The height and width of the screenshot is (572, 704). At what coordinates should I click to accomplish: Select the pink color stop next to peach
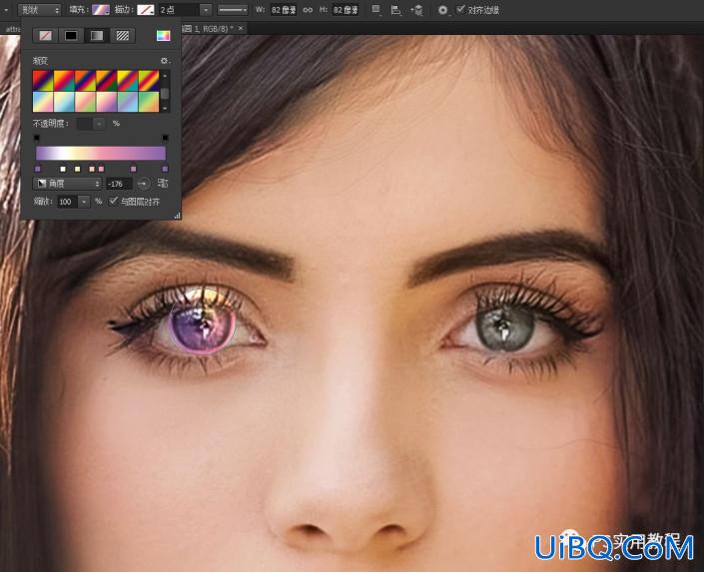click(102, 169)
